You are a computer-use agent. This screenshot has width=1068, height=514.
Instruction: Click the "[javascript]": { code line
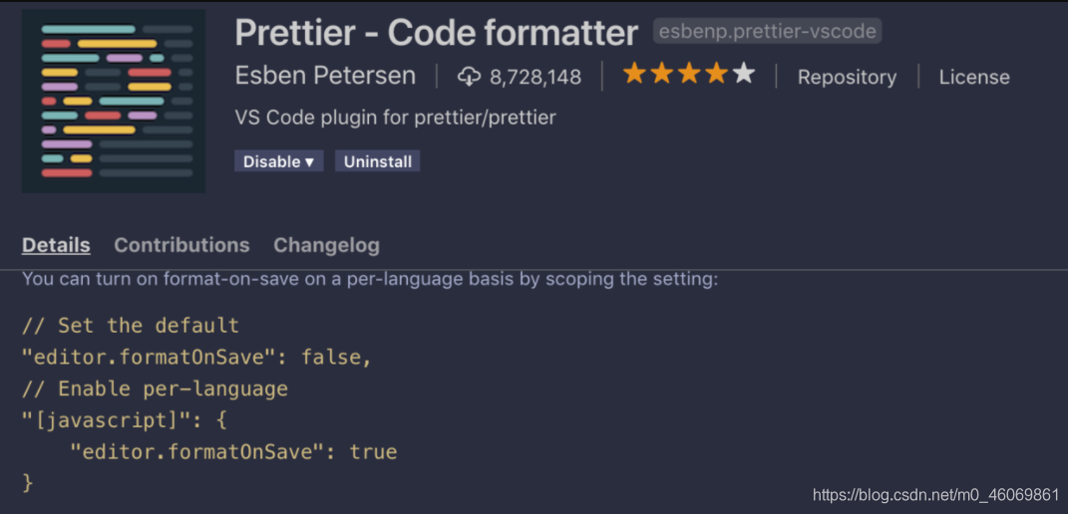(125, 419)
